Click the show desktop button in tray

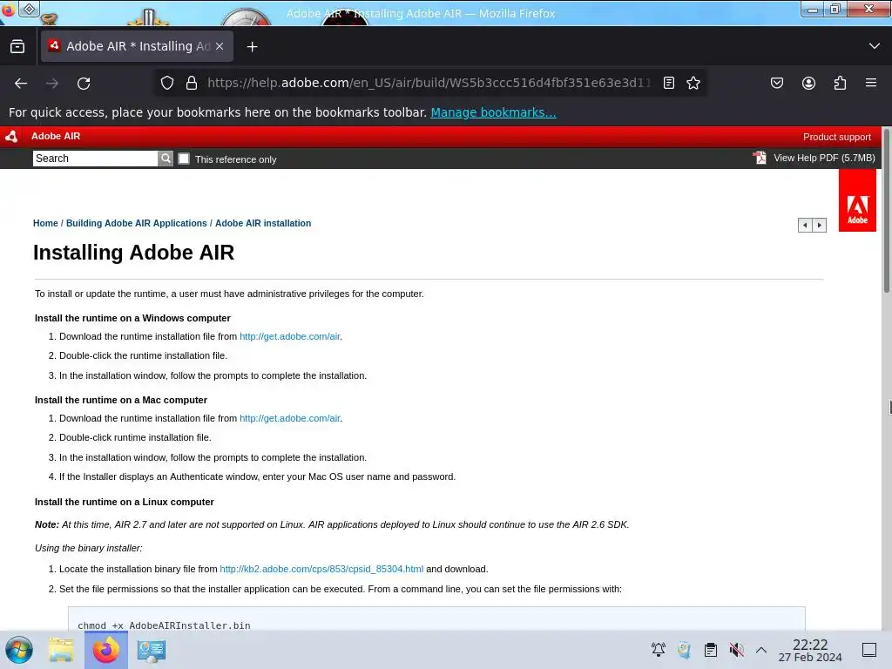point(869,650)
